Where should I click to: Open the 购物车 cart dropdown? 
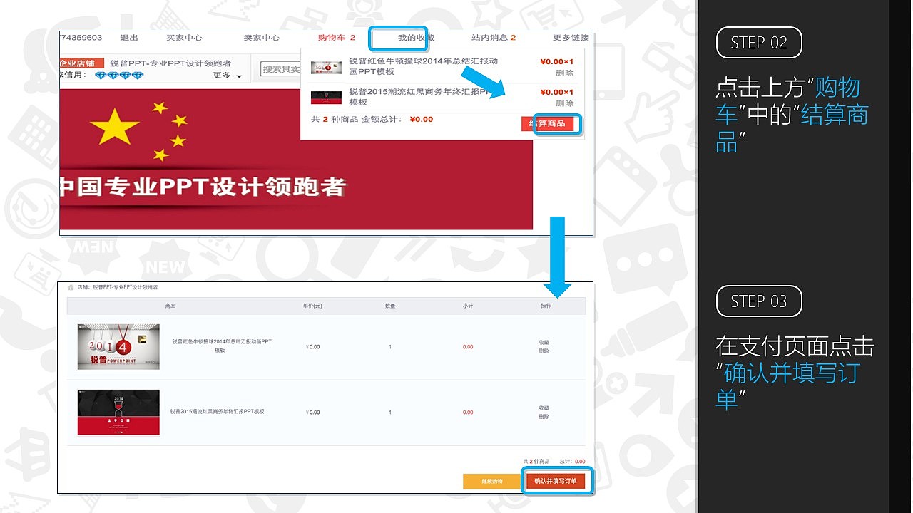coord(335,38)
